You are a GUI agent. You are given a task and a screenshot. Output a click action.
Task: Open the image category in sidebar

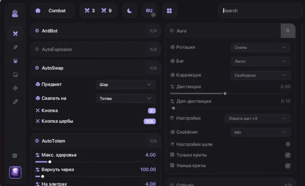(x=15, y=75)
